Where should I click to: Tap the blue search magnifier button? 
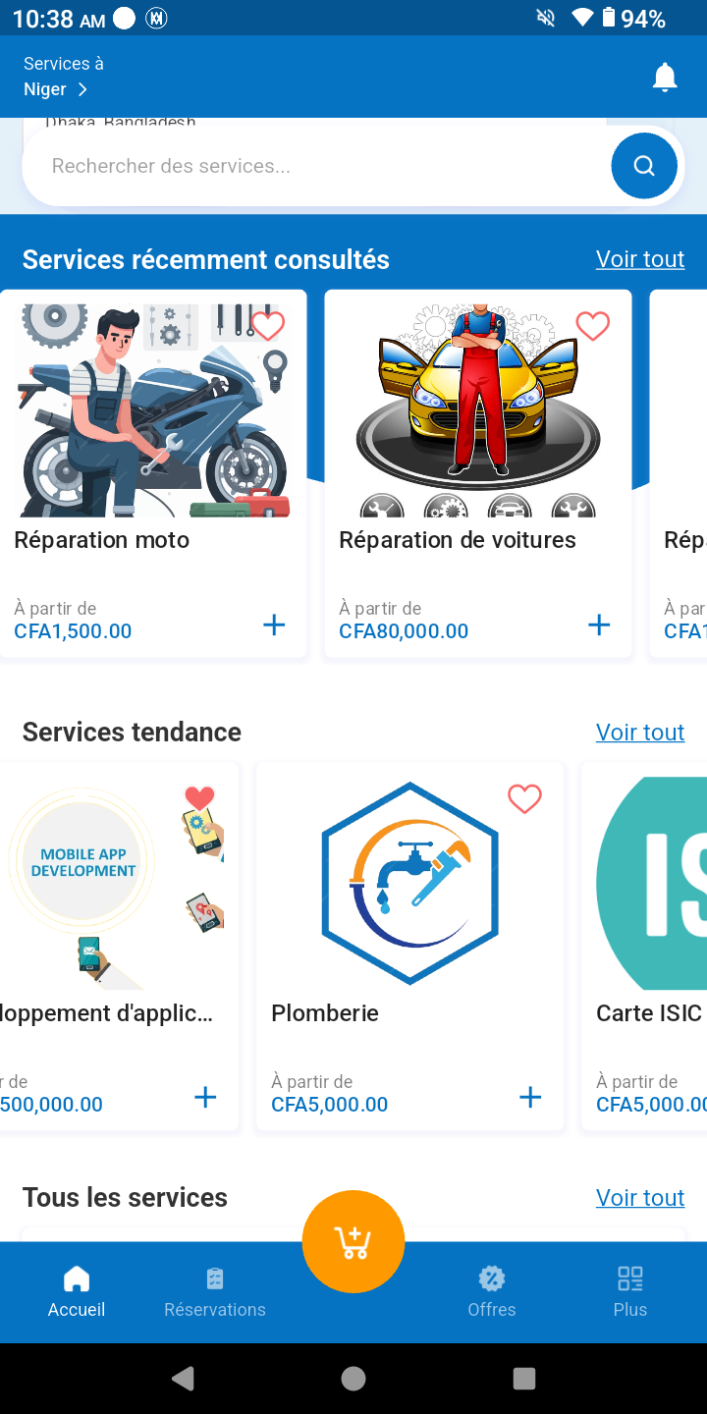(644, 166)
